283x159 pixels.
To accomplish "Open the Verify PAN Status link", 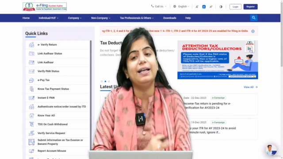I will coord(48,71).
